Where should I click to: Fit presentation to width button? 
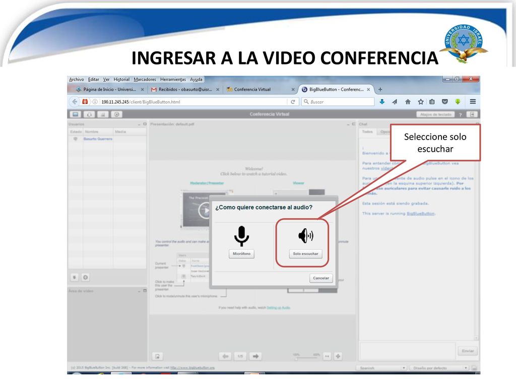[x=327, y=356]
